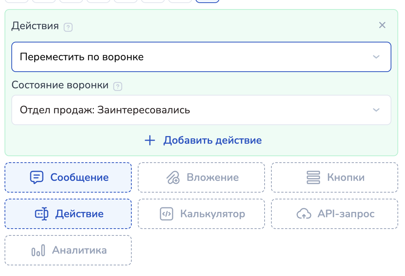Close the Действия panel with the X
Image resolution: width=405 pixels, height=276 pixels.
382,25
